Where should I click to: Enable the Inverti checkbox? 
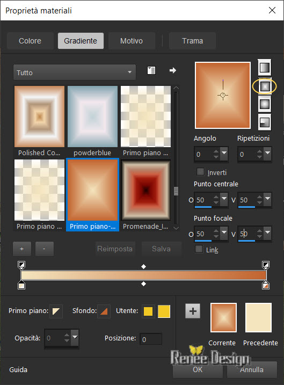200,172
